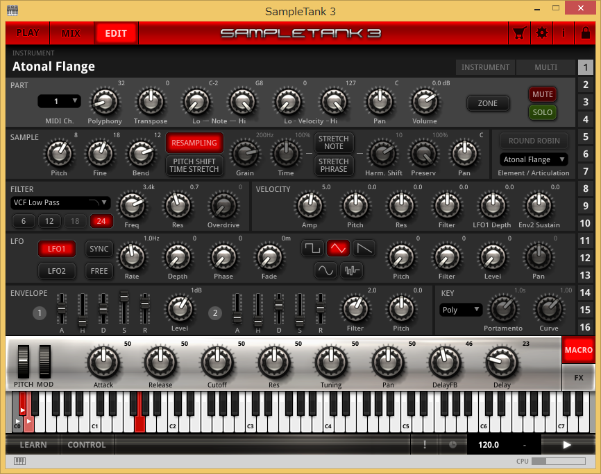The width and height of the screenshot is (601, 474).
Task: Click the MOD wheel
Action: tap(45, 362)
